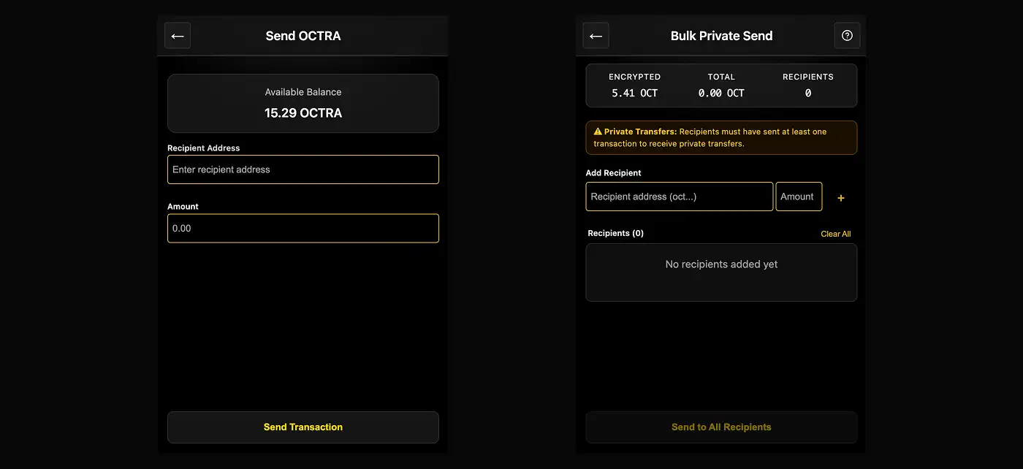Viewport: 1023px width, 469px height.
Task: Click back arrow in Bulk Private Send
Action: pos(596,36)
